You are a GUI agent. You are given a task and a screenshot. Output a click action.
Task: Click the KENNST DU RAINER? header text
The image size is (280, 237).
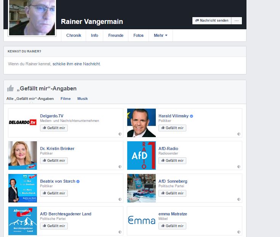24,51
